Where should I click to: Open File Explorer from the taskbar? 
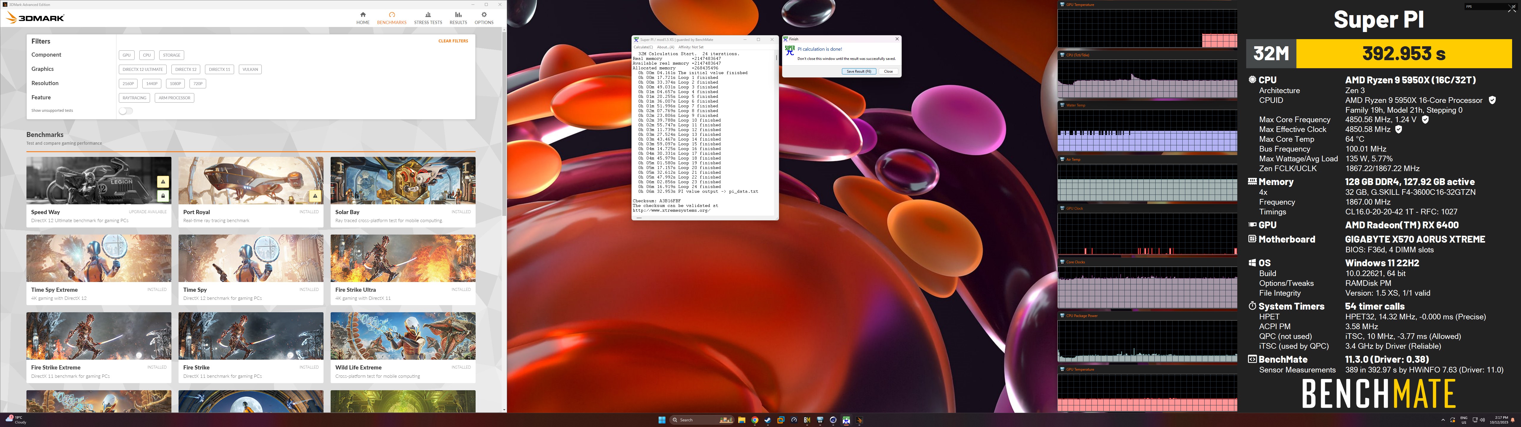pos(741,420)
